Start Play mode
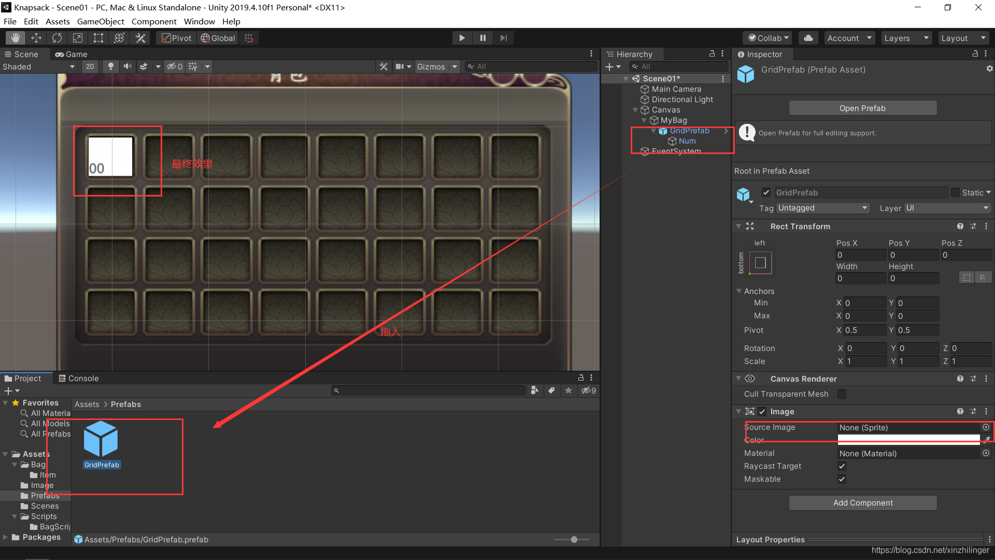Viewport: 995px width, 560px height. 462,38
